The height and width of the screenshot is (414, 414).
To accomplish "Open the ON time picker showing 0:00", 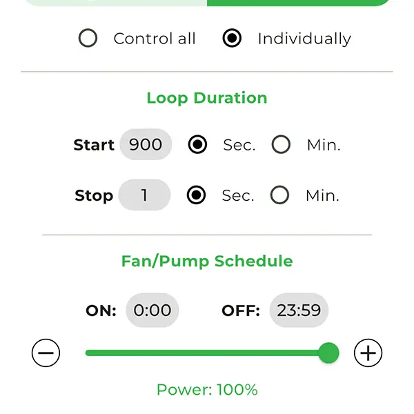I will click(152, 310).
